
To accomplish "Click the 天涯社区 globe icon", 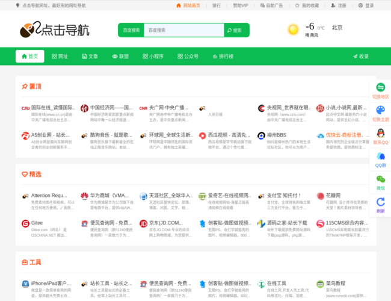I will [143, 196].
